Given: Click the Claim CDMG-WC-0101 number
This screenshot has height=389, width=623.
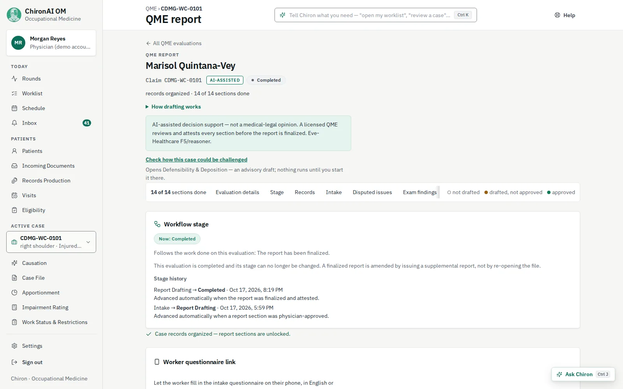Looking at the screenshot, I should (174, 80).
